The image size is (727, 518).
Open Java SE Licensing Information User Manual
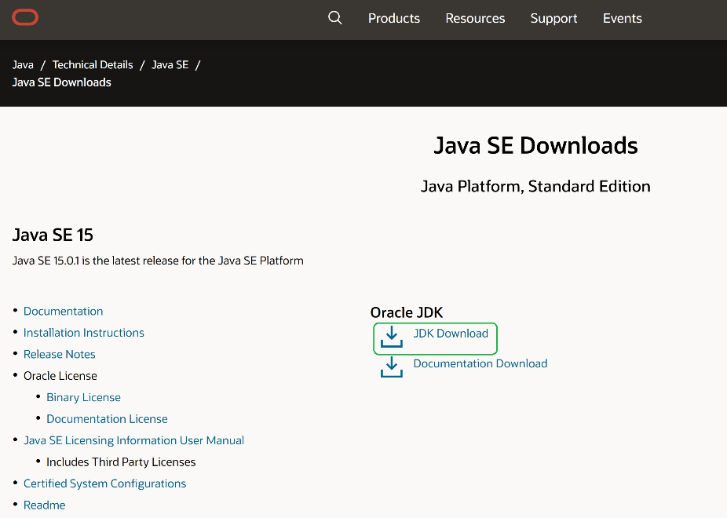click(x=133, y=440)
